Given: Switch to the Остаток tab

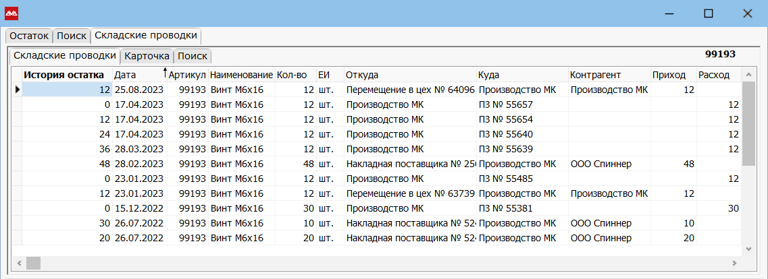Looking at the screenshot, I should (29, 36).
